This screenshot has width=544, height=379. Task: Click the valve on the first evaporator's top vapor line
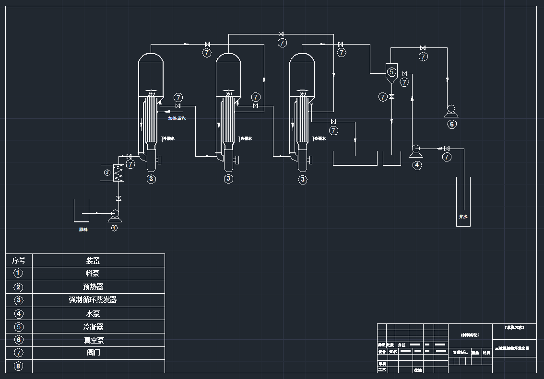[x=207, y=45]
